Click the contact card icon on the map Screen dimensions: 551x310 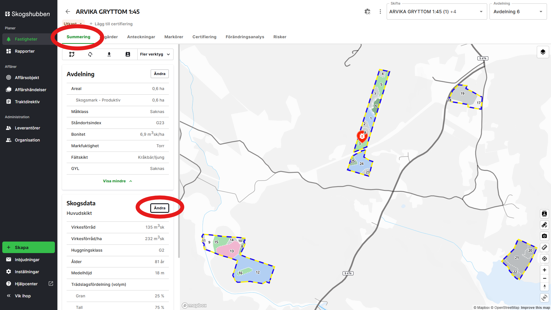(544, 214)
